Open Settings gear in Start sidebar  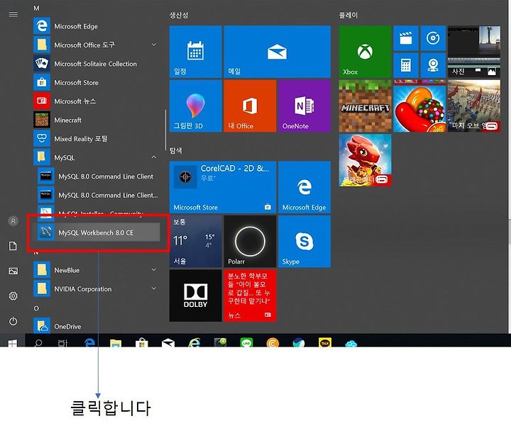tap(13, 296)
